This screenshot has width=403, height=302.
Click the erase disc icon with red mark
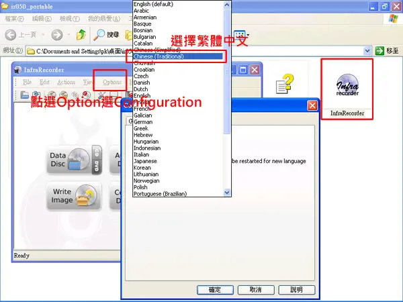[x=87, y=95]
